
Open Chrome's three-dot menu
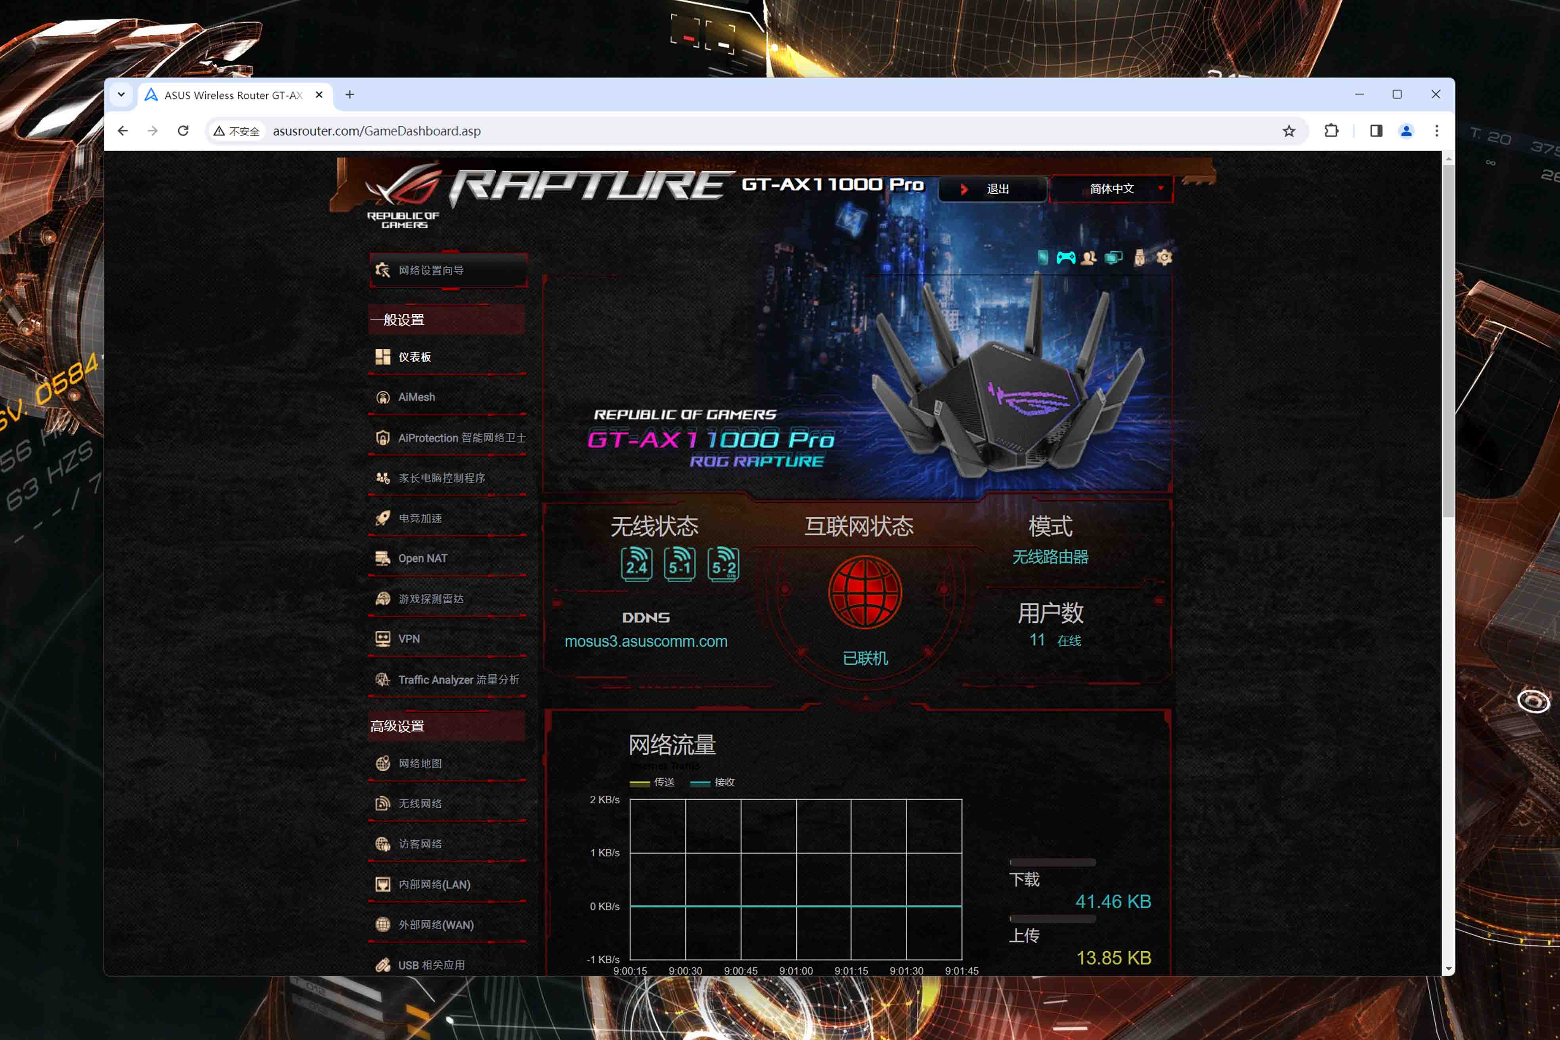[1437, 131]
